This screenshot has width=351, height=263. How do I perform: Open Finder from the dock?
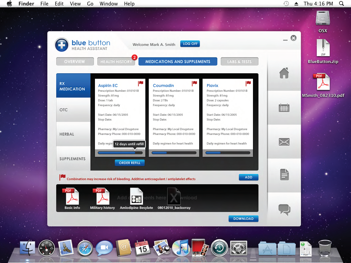point(27,248)
